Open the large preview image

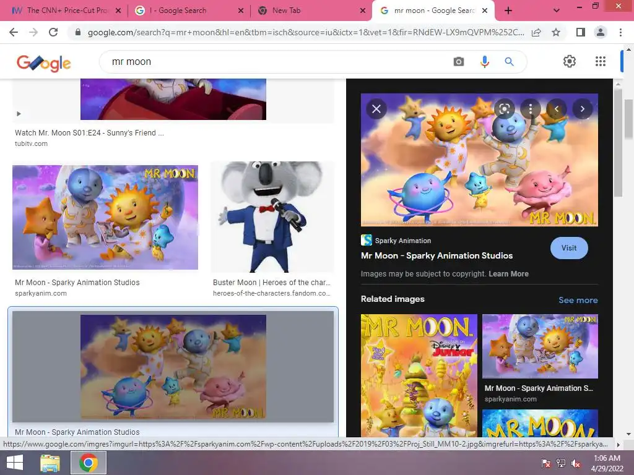[479, 160]
